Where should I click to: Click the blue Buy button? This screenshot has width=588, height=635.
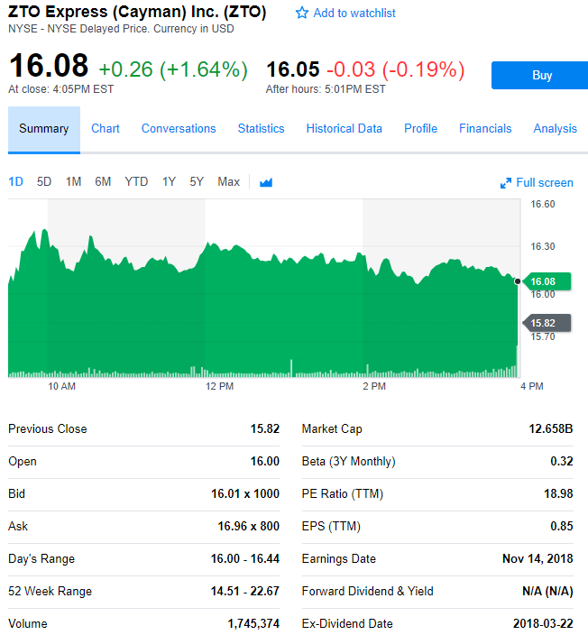pyautogui.click(x=540, y=76)
